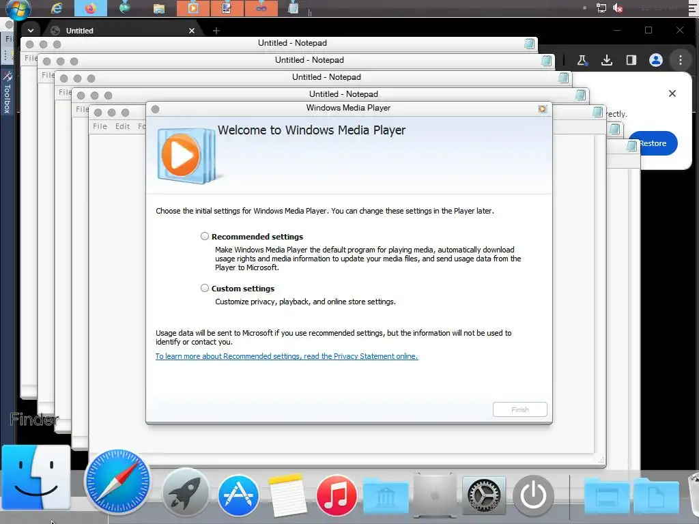Open the documents folder in the dock

[x=656, y=496]
